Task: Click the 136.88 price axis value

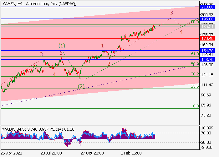Action: (x=207, y=65)
